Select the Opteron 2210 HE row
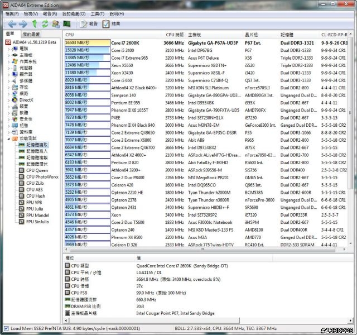The width and height of the screenshot is (357, 335). pyautogui.click(x=206, y=192)
